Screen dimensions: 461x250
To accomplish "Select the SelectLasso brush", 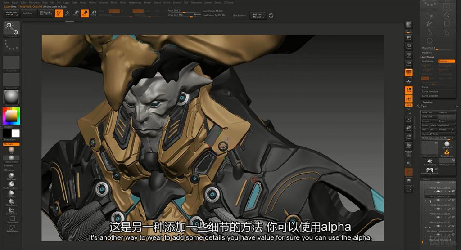I will coord(11,228).
